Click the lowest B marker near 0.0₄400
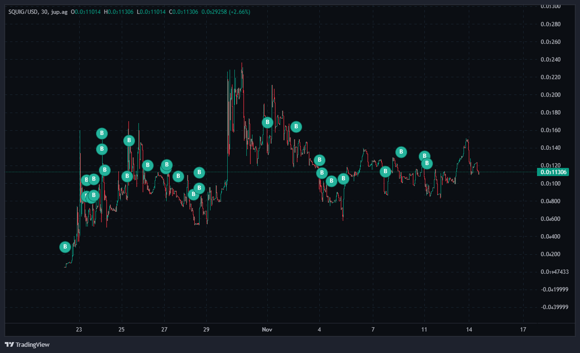Viewport: 580px width, 353px height. 65,247
